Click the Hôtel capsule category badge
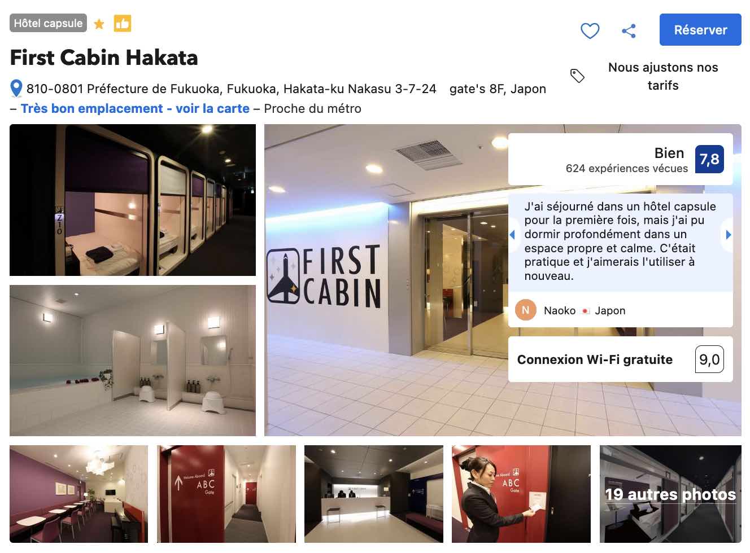 point(48,23)
